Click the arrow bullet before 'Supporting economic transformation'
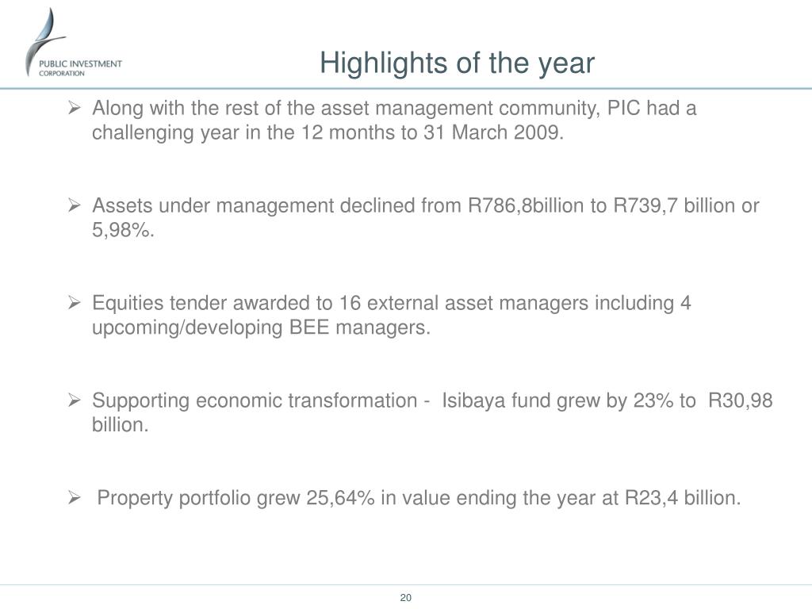 point(75,400)
